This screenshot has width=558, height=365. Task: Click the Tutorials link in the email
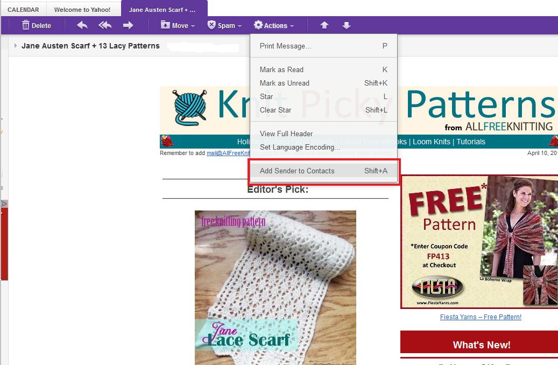(470, 142)
